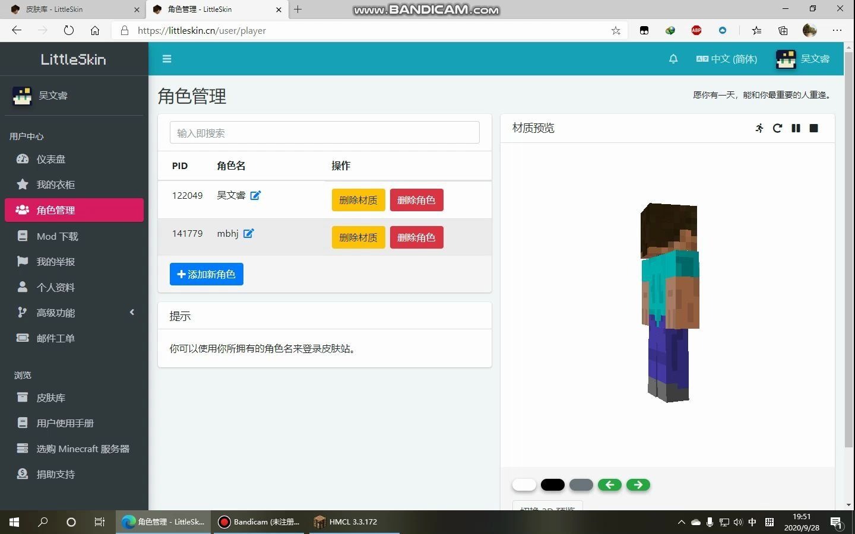Set preview background to black

pyautogui.click(x=553, y=485)
